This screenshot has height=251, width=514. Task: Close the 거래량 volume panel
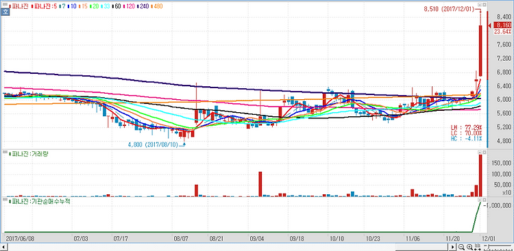485,153
